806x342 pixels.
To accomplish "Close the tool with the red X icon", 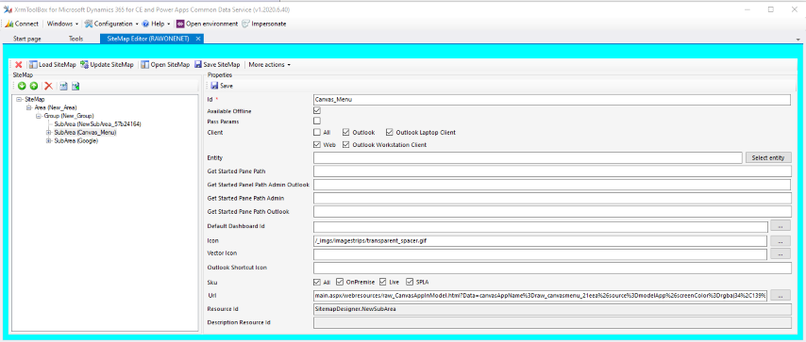I will (19, 65).
